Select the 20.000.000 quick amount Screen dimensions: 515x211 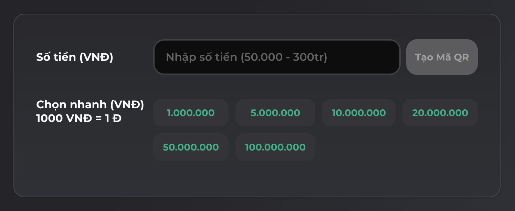tap(440, 113)
